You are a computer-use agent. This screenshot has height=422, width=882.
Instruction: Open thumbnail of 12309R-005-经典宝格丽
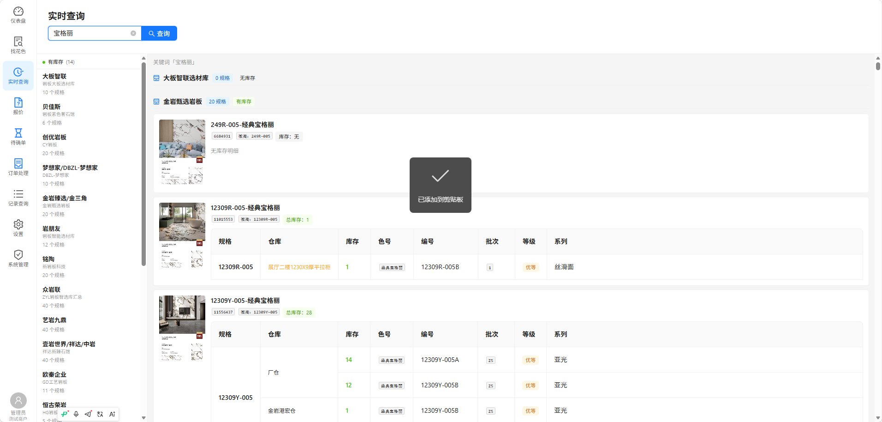click(182, 235)
